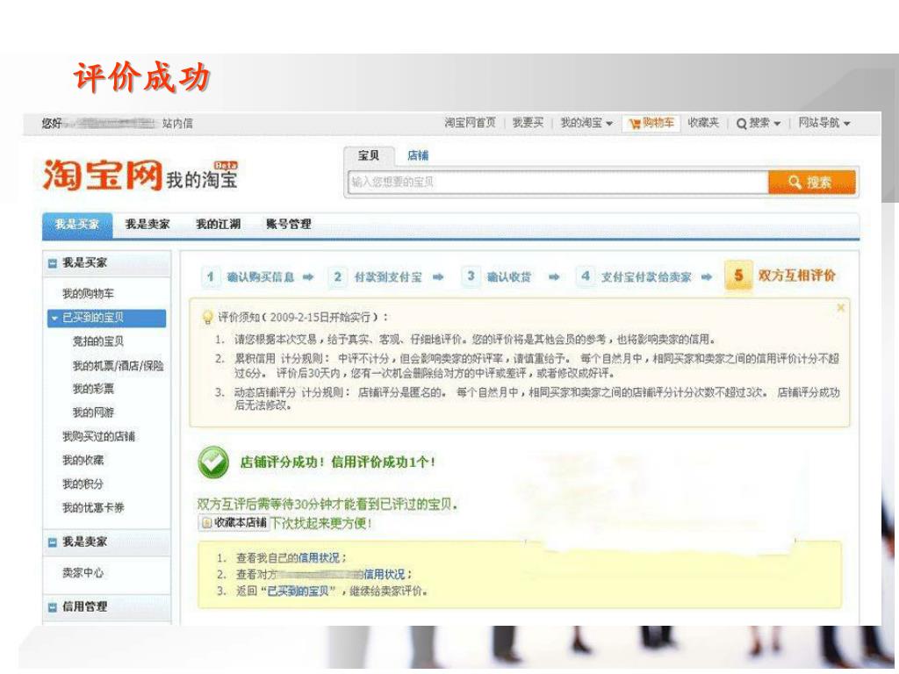The width and height of the screenshot is (899, 674).
Task: Open the 我要买 link
Action: point(528,123)
